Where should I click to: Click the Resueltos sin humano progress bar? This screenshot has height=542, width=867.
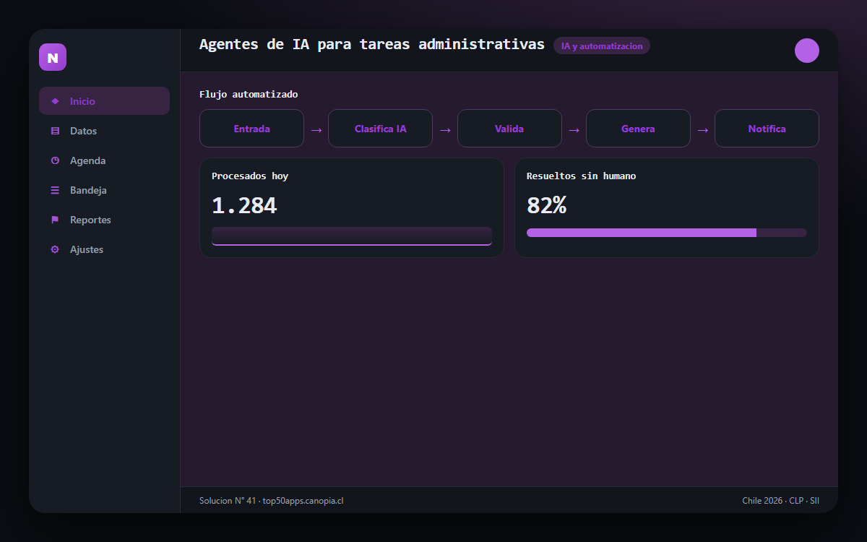pos(667,233)
